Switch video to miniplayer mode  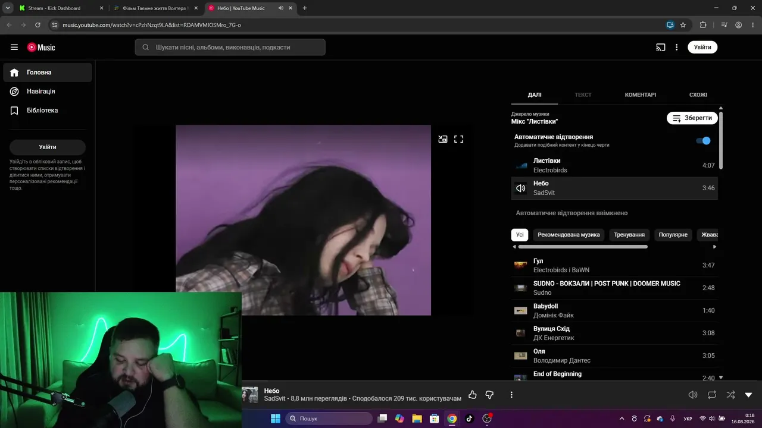coord(443,139)
